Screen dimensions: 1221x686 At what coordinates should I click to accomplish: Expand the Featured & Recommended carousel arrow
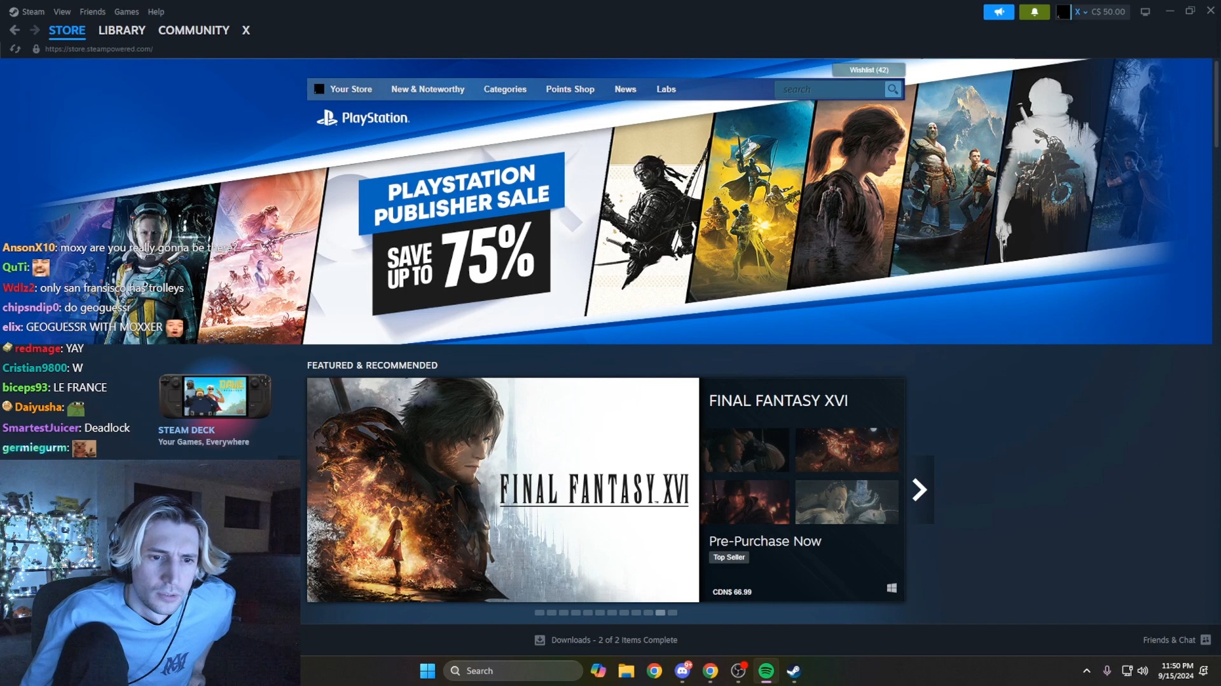point(919,490)
